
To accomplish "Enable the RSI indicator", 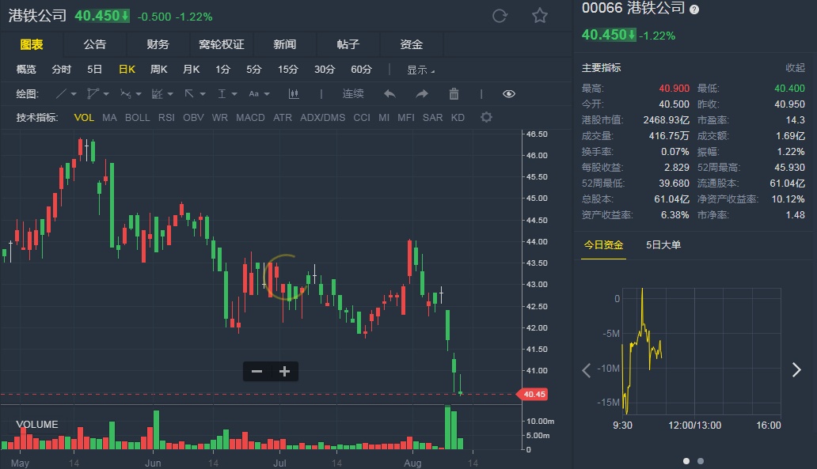I will [x=166, y=118].
